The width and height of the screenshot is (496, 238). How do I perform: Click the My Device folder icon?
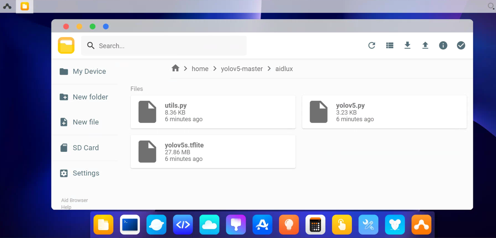pos(64,71)
